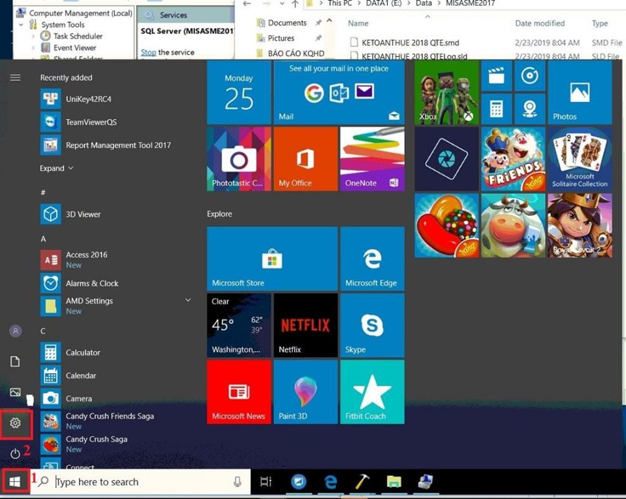Open the Microsoft Solitaire Collection tile
Viewport: 626px width, 499px height.
580,159
